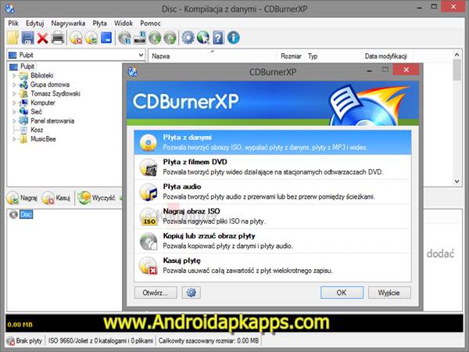Click the Brak płyty status bar icon
469x352 pixels.
[11, 341]
